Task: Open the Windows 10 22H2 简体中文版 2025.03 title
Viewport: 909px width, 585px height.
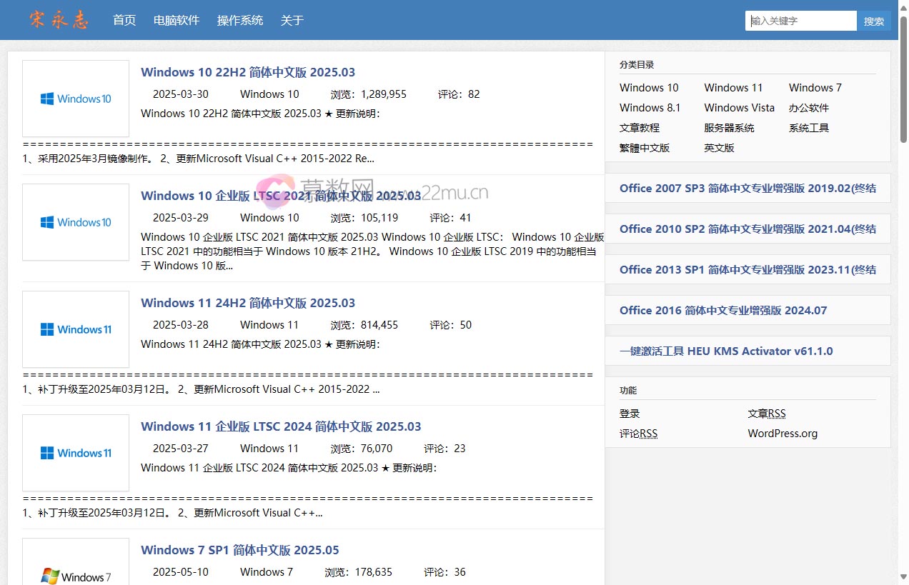Action: click(248, 72)
